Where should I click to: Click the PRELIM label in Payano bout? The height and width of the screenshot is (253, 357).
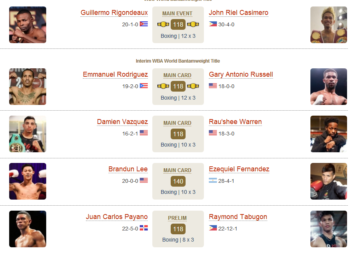pyautogui.click(x=178, y=218)
